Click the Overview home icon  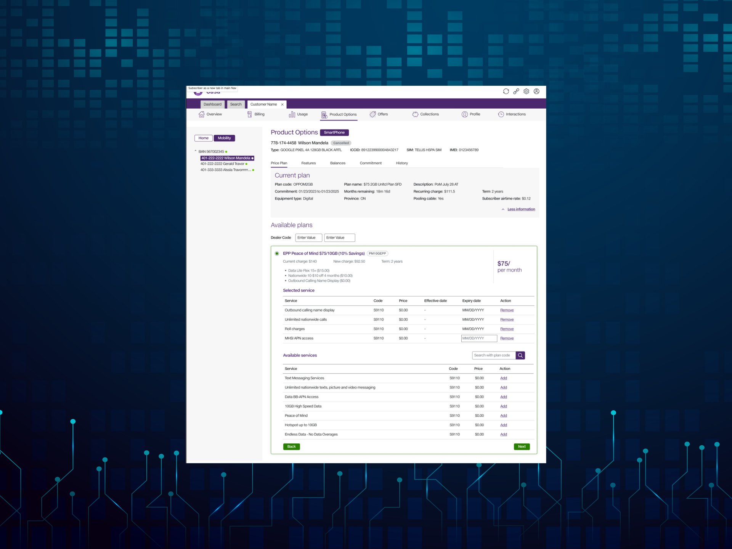coord(201,114)
